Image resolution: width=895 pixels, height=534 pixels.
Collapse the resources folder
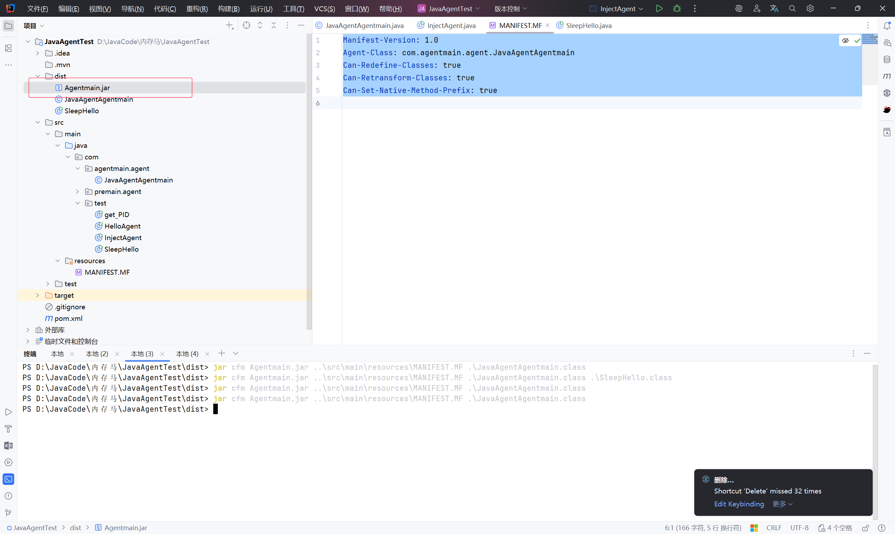tap(58, 261)
